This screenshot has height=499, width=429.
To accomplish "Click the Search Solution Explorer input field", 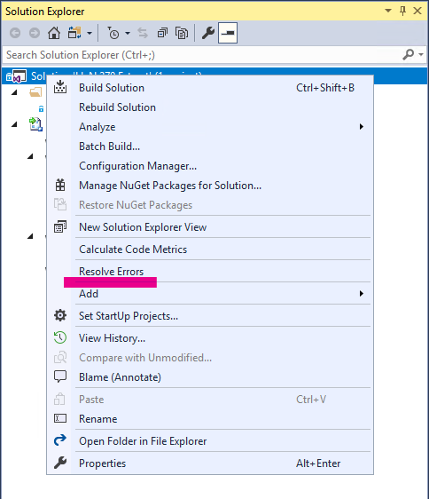I will (x=202, y=55).
